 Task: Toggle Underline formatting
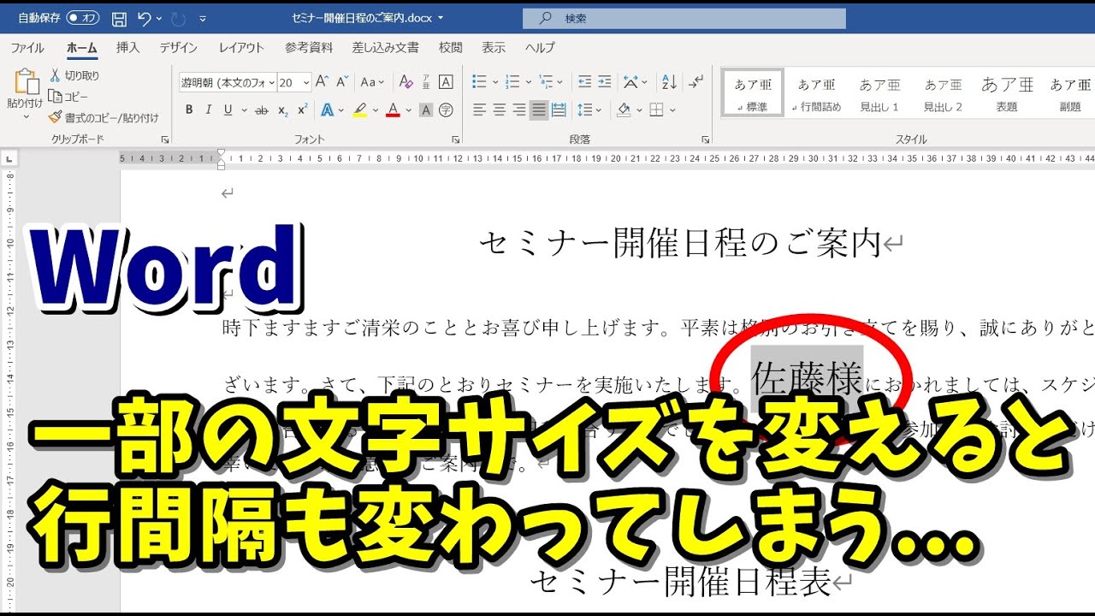(x=228, y=110)
